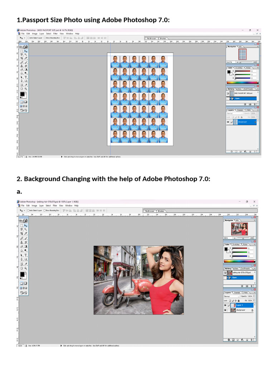Viewport: 275px width, 367px height.
Task: Open the blend mode dropdown in the editing-hdr Layers panel
Action: coord(232,296)
